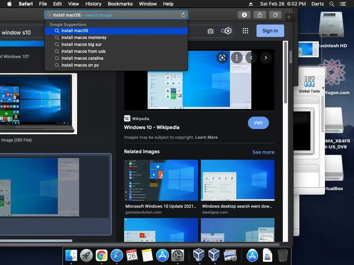Open the Help menu
The image size is (354, 265).
(x=168, y=4)
